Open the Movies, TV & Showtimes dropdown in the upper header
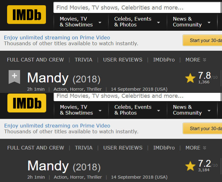222x182 pixels. 81,22
